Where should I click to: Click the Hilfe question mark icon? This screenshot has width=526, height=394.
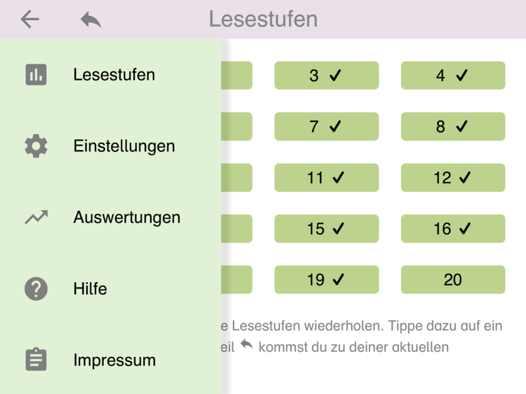(36, 288)
